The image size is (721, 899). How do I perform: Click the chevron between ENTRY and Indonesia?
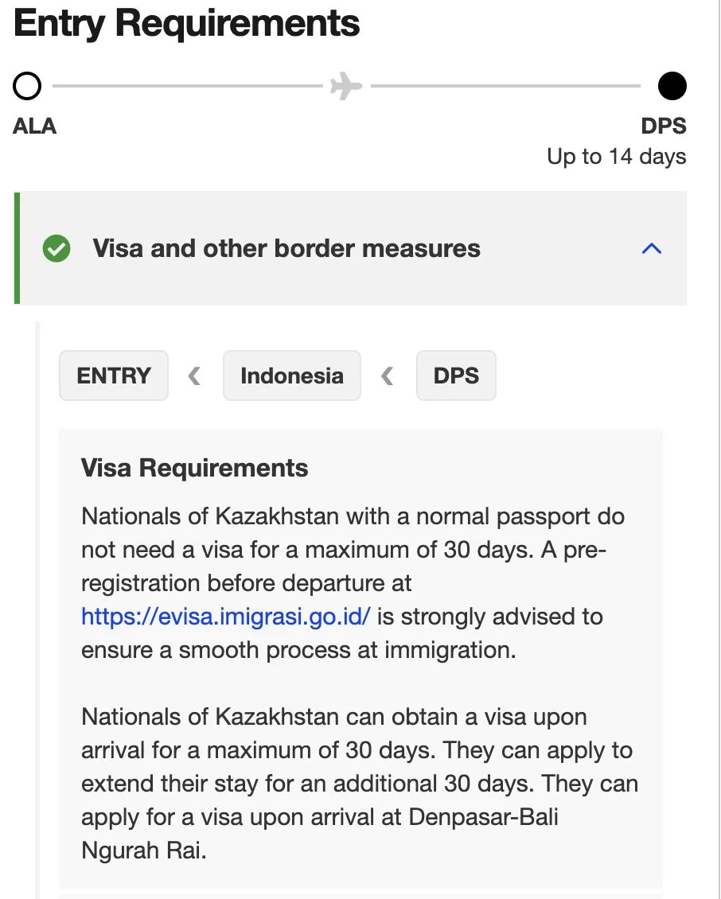pyautogui.click(x=194, y=376)
